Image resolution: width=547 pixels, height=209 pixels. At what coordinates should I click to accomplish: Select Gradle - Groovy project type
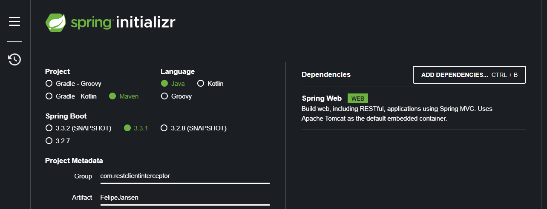49,84
